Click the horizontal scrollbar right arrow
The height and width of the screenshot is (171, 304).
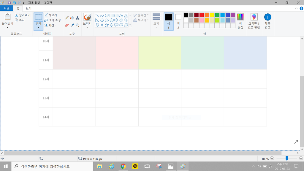(298, 153)
